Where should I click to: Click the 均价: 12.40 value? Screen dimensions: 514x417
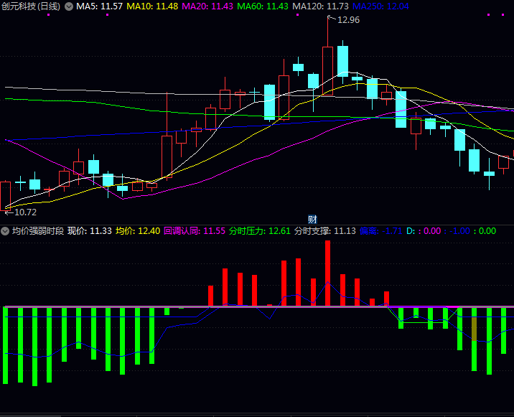click(x=138, y=231)
